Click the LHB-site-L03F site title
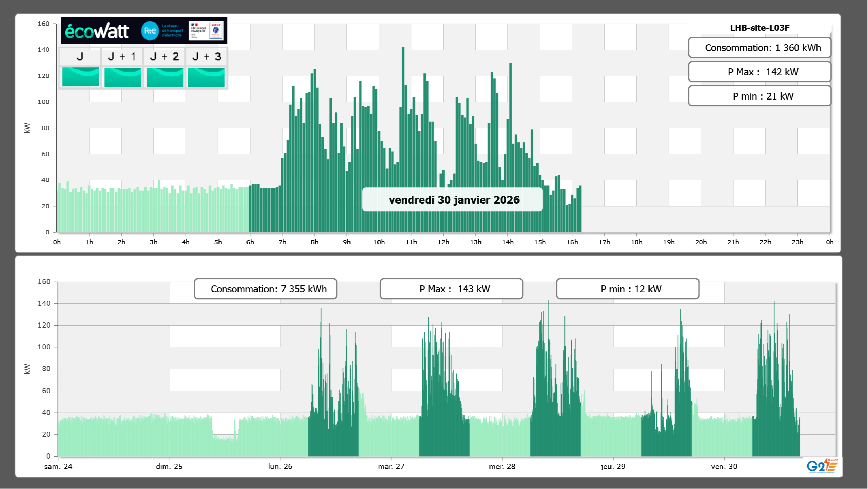The image size is (868, 489). pos(759,28)
